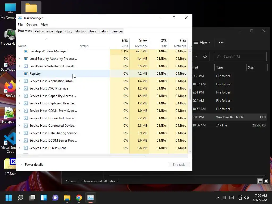Viewport: 272px width, 204px height.
Task: Expand Service Host: AVCTP service row
Action: click(19, 88)
